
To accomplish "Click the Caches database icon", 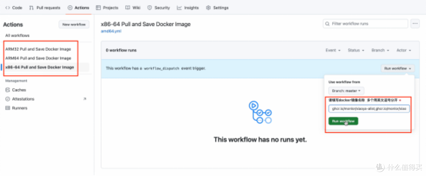I will 7,90.
